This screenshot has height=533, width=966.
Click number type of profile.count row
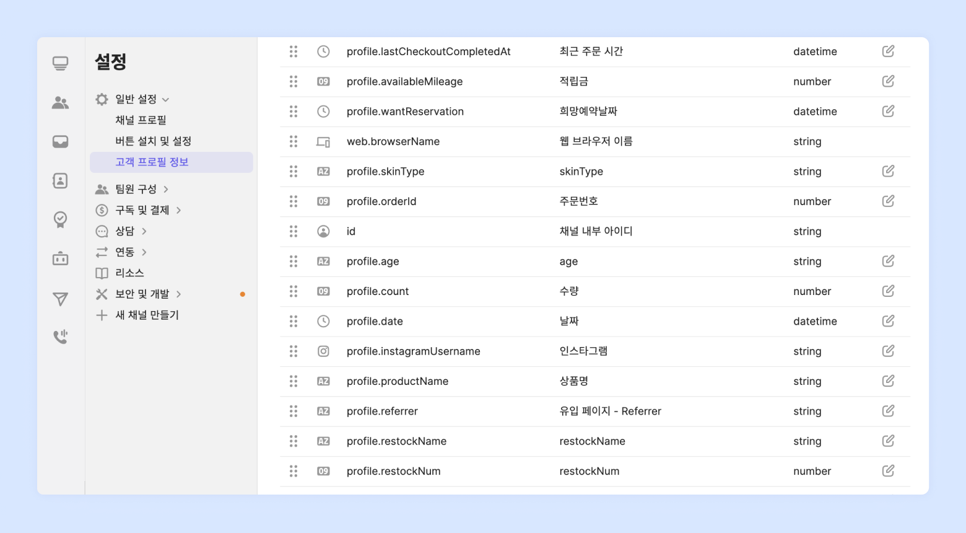(812, 291)
